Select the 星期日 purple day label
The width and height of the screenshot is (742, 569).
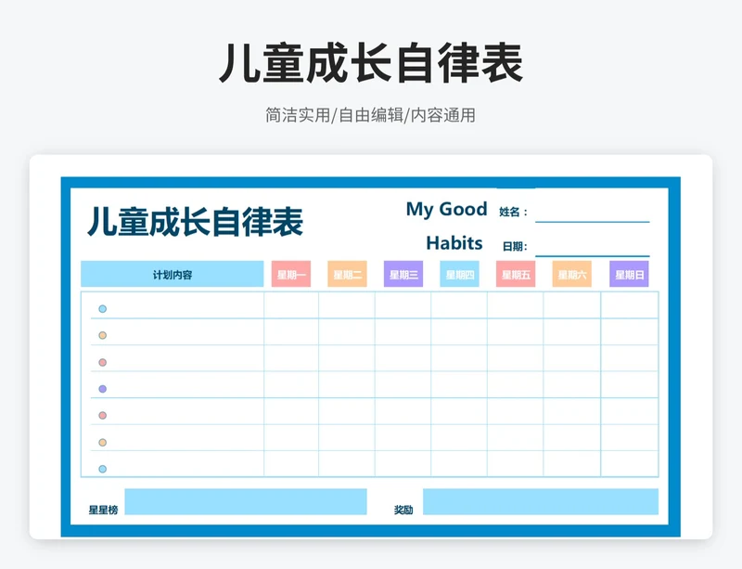[x=629, y=275]
